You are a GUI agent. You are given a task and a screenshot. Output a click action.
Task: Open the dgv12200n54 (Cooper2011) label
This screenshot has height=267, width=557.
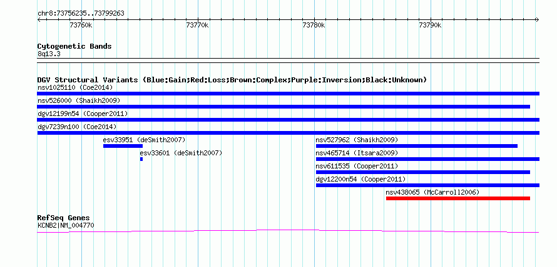click(x=360, y=179)
